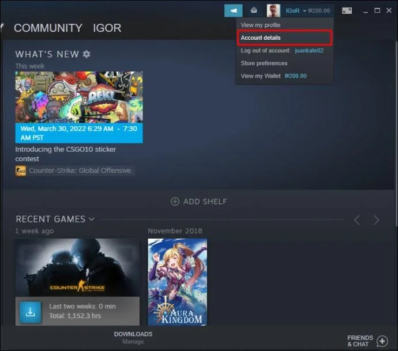Select View my Wallet entry

pos(273,76)
